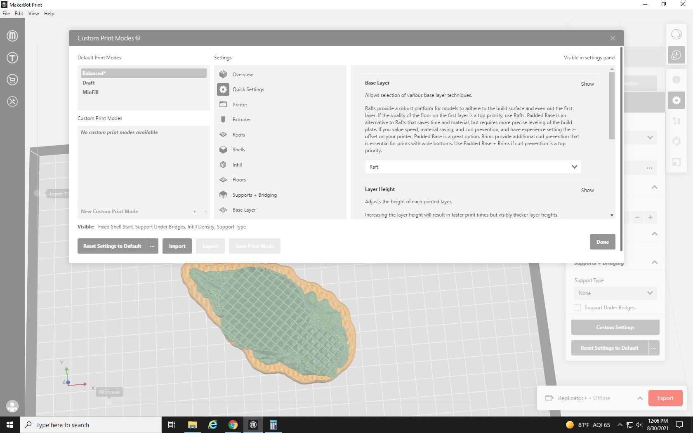Open File Explorer from the taskbar

click(x=192, y=425)
